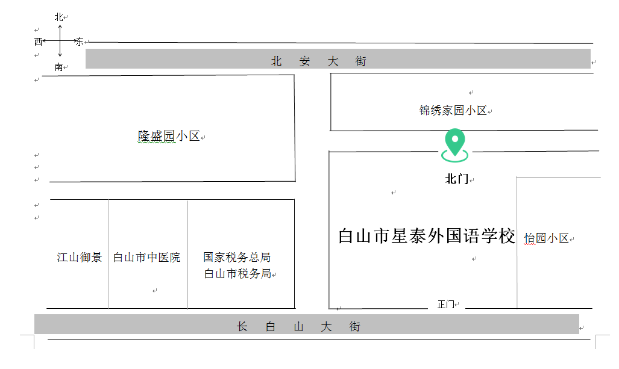Select the 东 label right of compass

(x=79, y=42)
